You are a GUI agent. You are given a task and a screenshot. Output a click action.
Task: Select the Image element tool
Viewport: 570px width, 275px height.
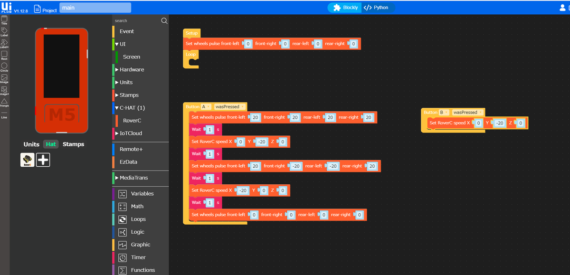[4, 78]
